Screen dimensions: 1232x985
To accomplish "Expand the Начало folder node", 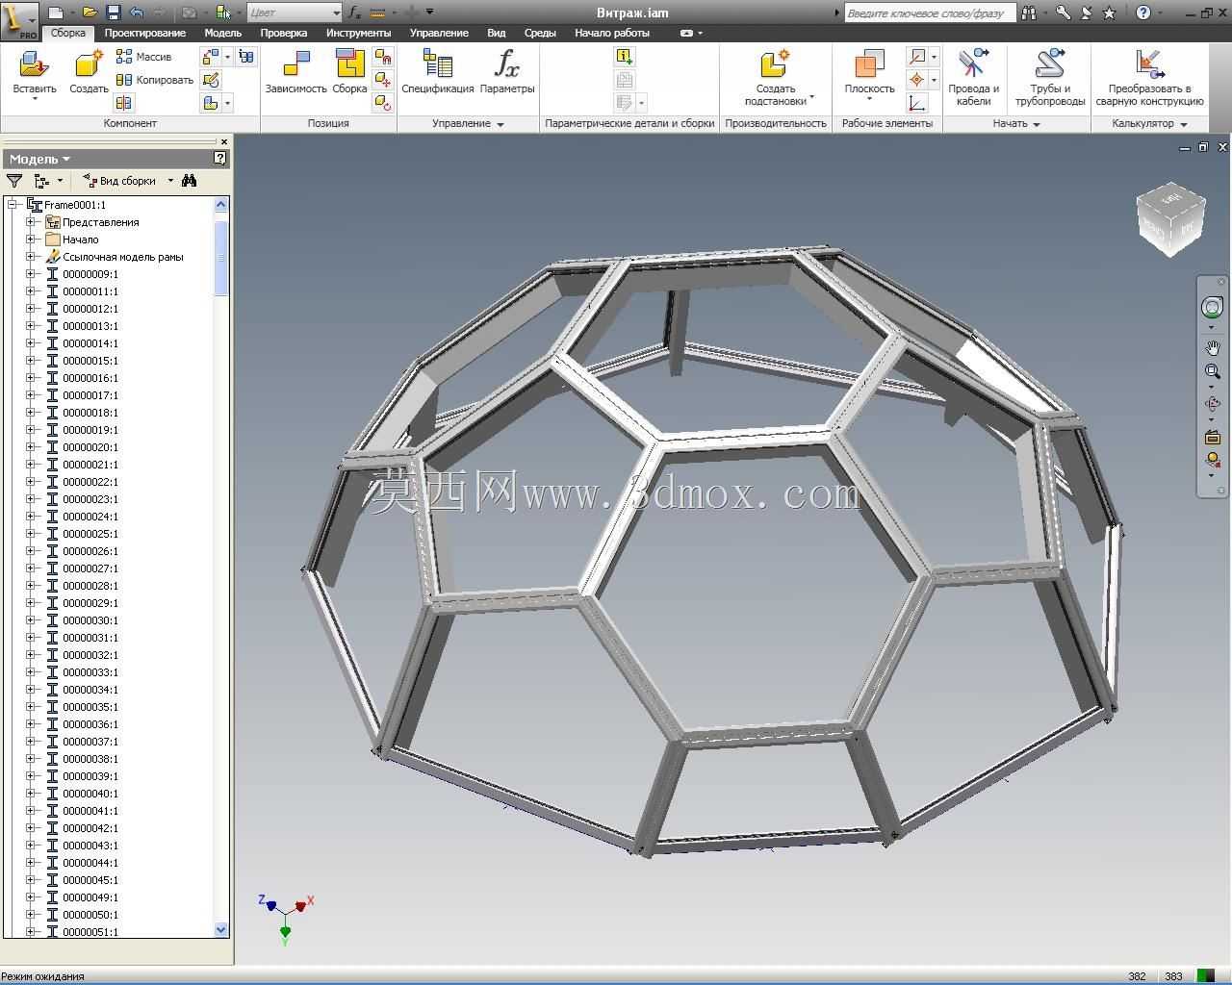I will 30,240.
